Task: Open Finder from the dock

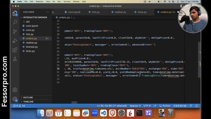Action: 41,113
